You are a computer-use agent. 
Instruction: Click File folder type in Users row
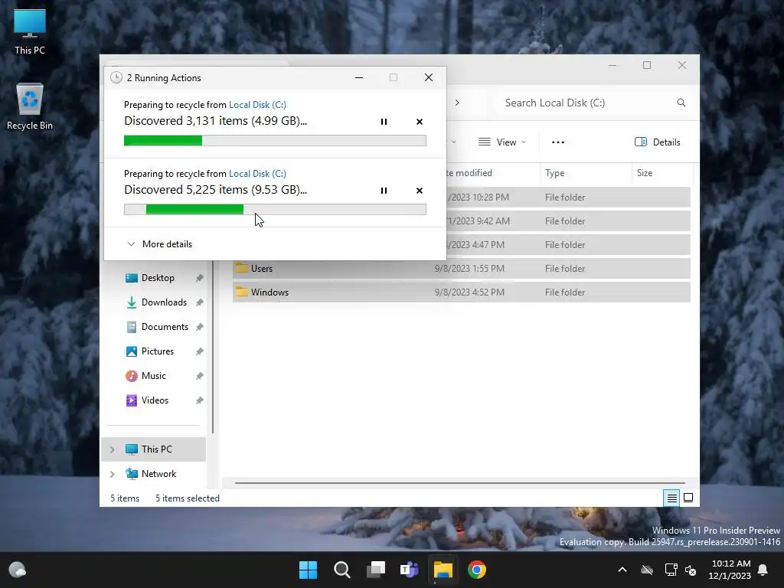[x=565, y=269]
